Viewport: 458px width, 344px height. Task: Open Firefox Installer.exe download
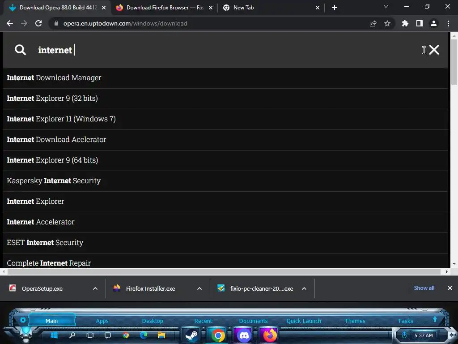click(x=150, y=289)
